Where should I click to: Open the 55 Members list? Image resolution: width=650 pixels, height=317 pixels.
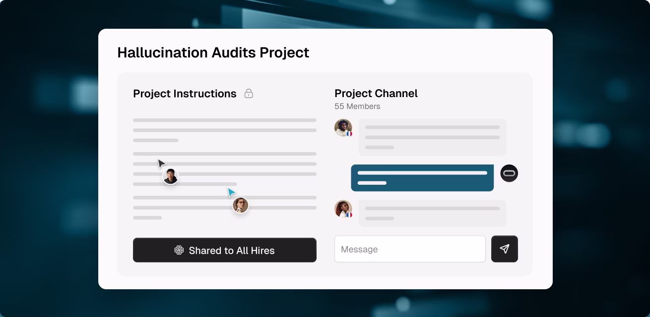[x=357, y=106]
